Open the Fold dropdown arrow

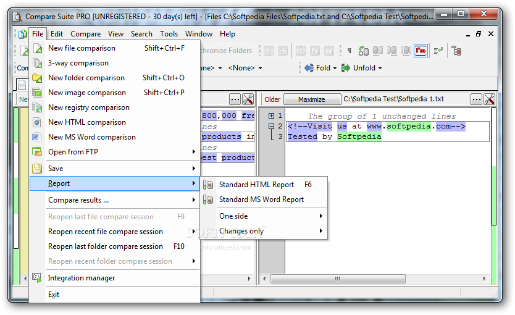tap(335, 69)
